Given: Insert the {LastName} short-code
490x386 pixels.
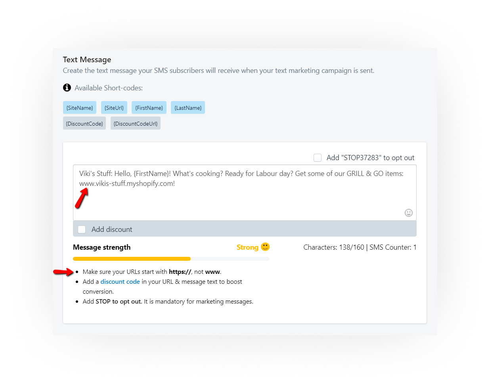Looking at the screenshot, I should 188,108.
